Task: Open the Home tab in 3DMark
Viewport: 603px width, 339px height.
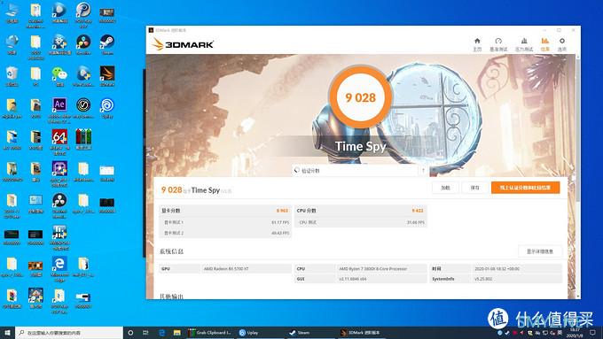Action: (477, 44)
